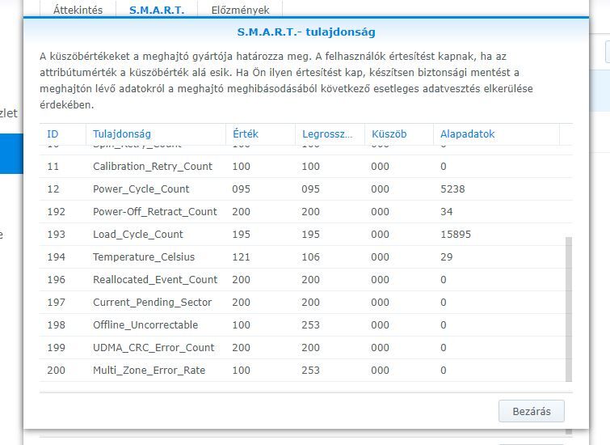Click the S.M.A.R.T.- tulajdonság dialog title
Screen dimensions: 610x445
(x=306, y=32)
